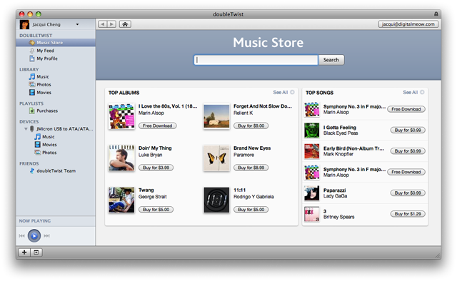Open Music on the JMicron device

pos(48,136)
